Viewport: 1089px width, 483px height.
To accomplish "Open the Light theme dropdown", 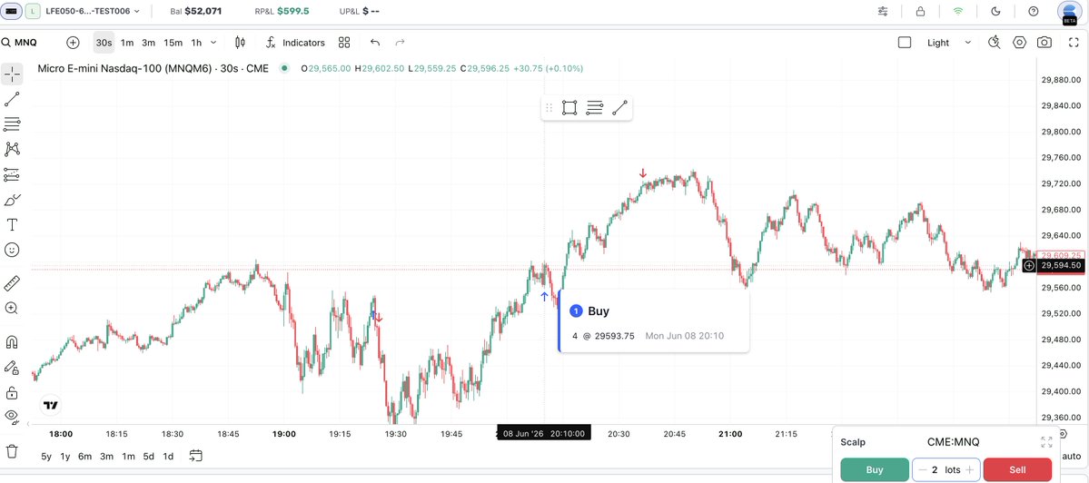I will 949,43.
